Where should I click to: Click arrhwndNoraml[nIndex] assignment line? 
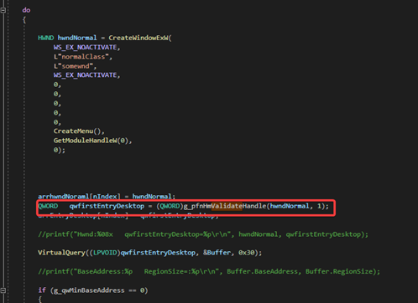pyautogui.click(x=107, y=197)
